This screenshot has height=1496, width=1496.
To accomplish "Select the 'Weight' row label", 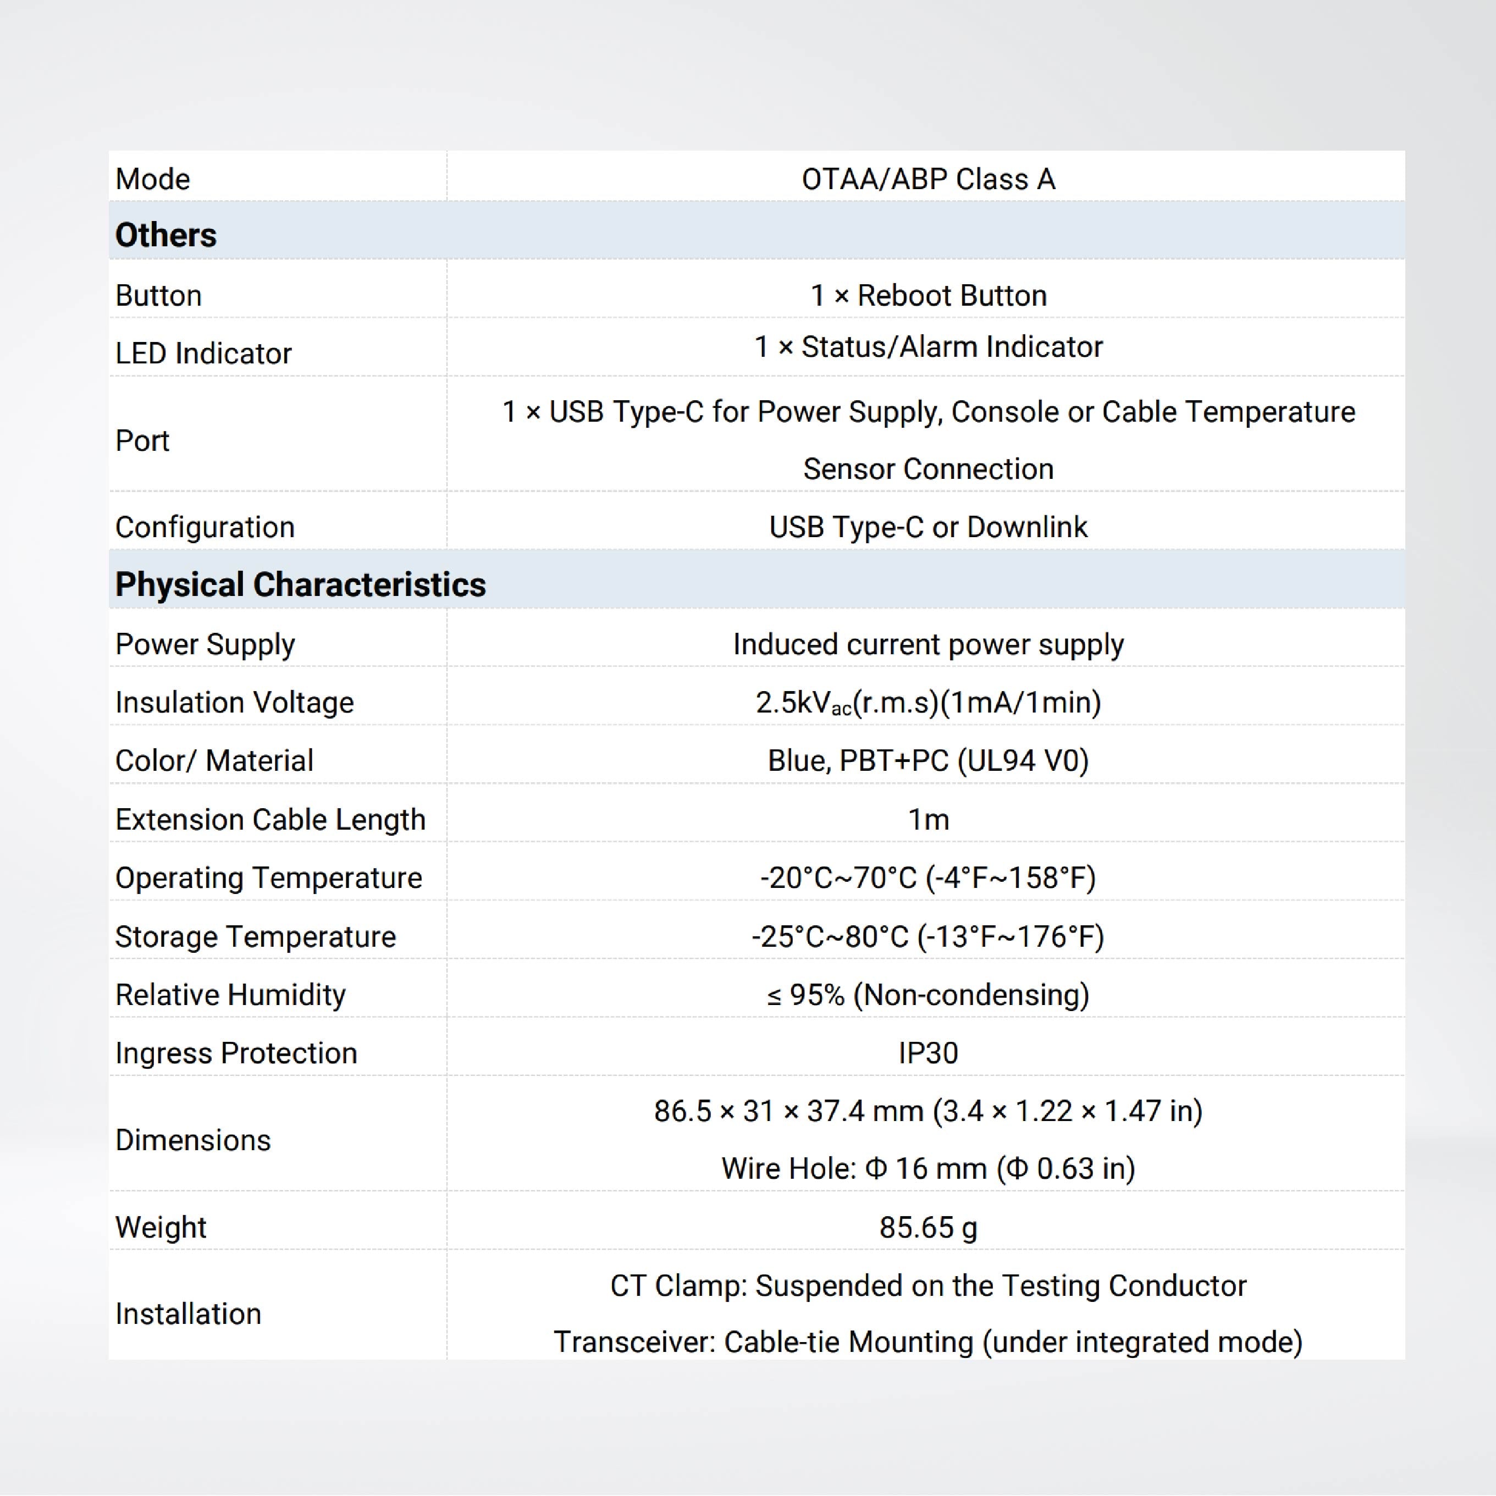I will (x=161, y=1228).
